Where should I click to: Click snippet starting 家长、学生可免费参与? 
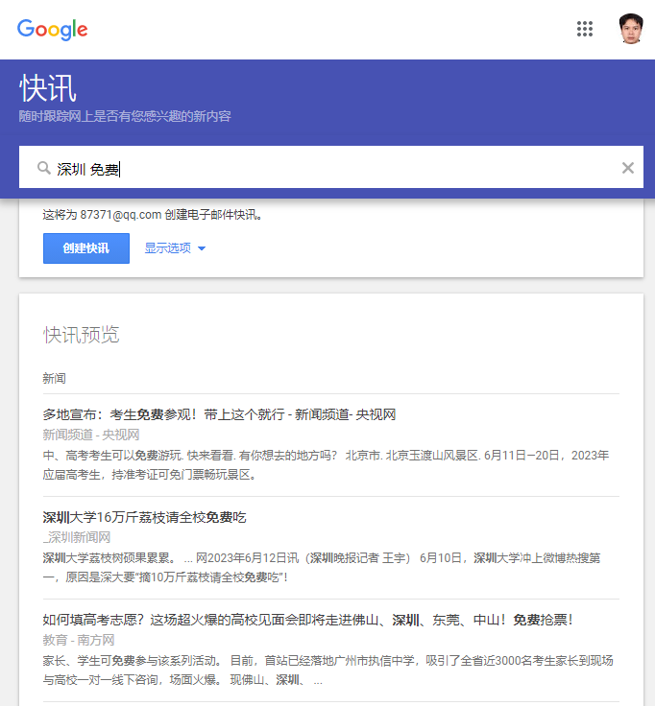coord(327,670)
